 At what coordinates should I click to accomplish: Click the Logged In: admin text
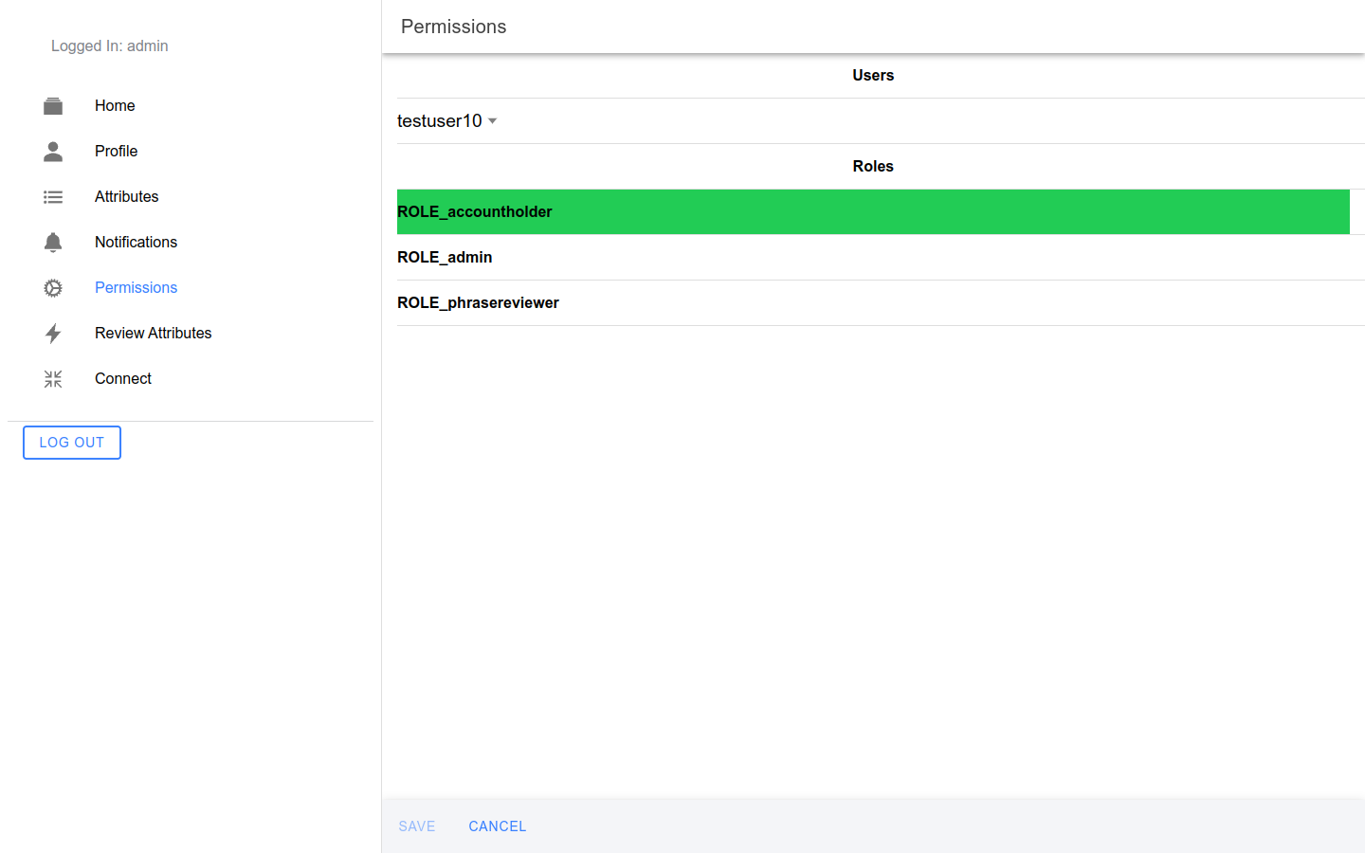tap(110, 46)
